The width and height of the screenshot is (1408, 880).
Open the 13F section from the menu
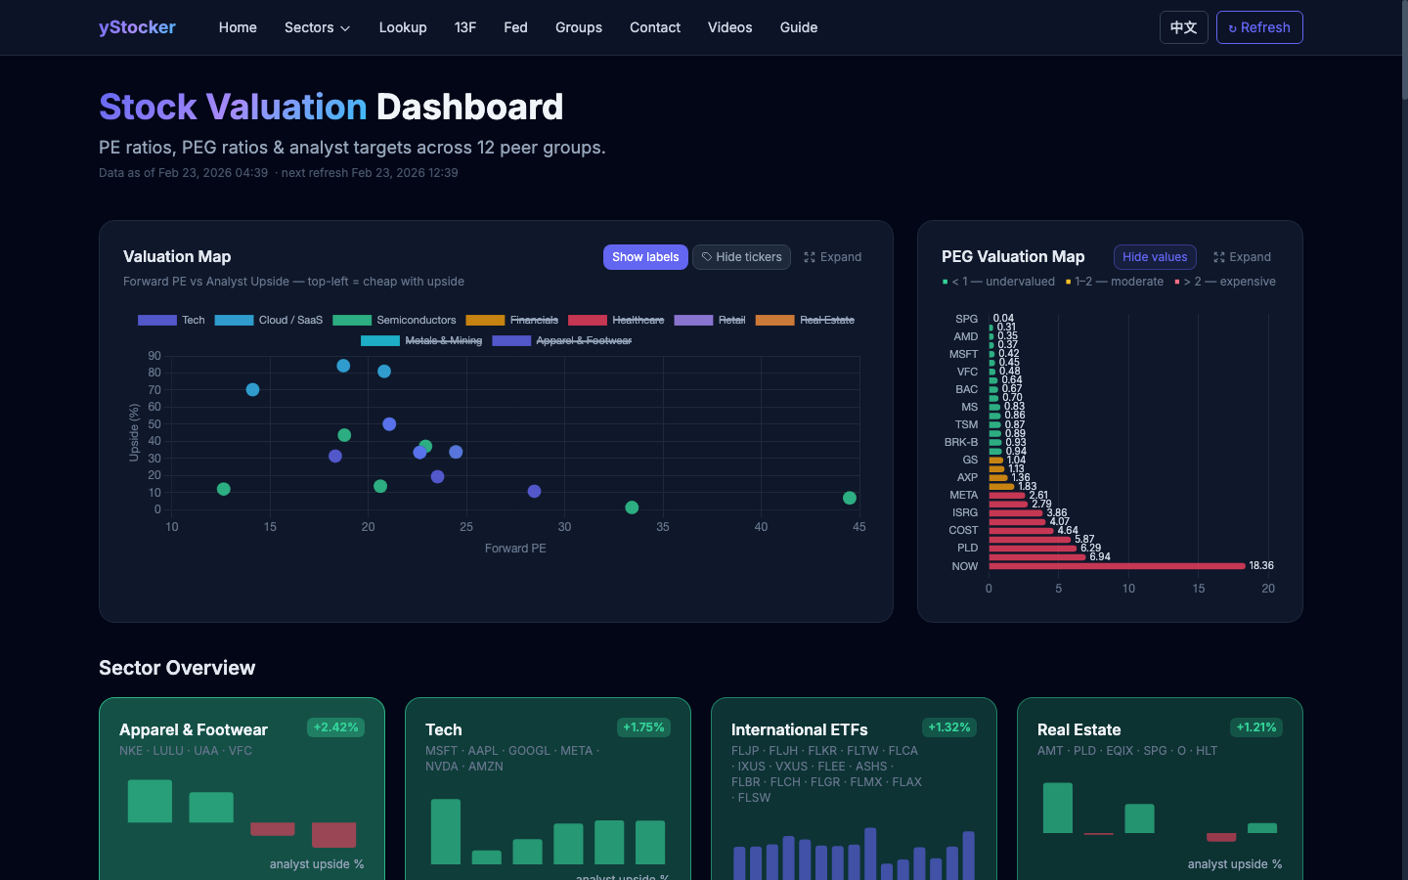(465, 27)
